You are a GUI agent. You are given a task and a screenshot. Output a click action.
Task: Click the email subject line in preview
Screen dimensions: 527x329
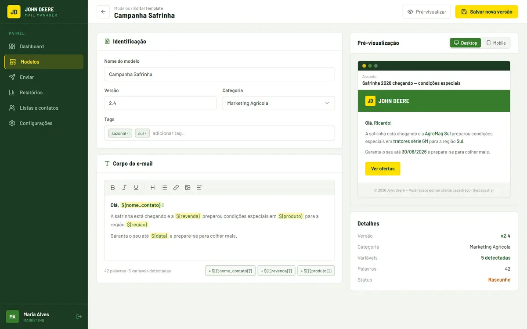click(411, 83)
